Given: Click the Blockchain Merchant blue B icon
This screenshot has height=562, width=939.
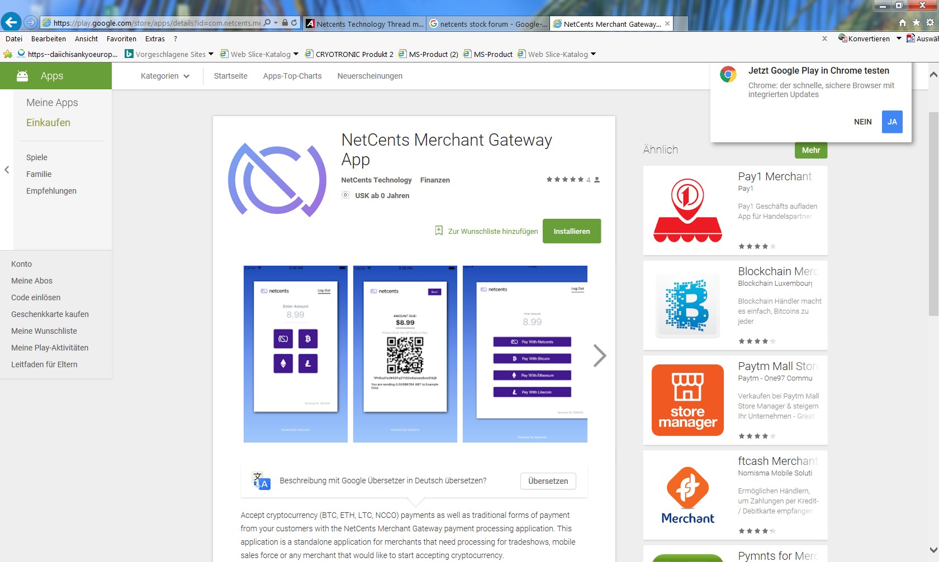Looking at the screenshot, I should click(687, 305).
